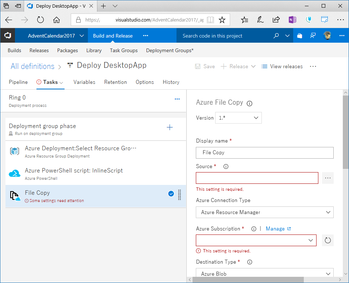Open the Task Groups hub
Viewport: 349px width, 283px height.
click(124, 51)
